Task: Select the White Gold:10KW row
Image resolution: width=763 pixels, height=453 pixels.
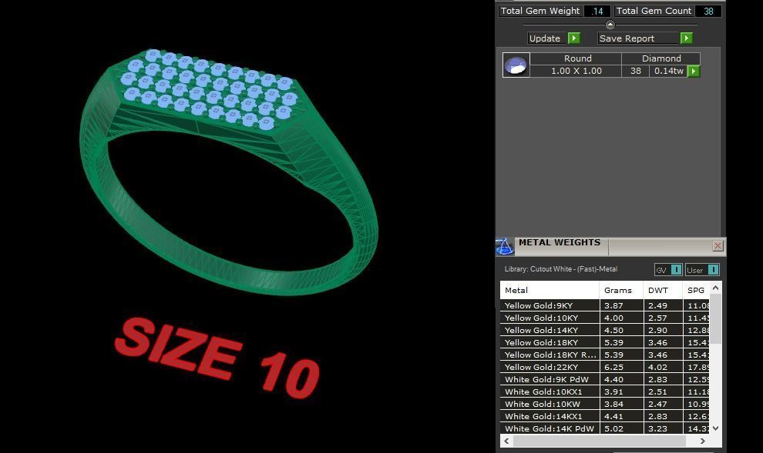Action: [605, 404]
